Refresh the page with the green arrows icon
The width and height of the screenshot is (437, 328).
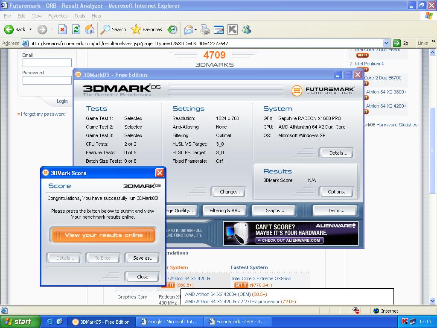pos(76,29)
